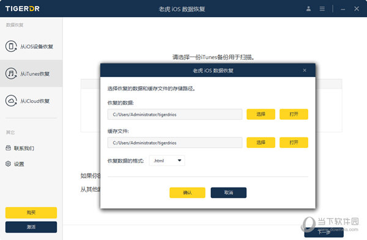Click the iCloud recovery cloud icon
Screen dimensions: 367x240
pos(11,101)
